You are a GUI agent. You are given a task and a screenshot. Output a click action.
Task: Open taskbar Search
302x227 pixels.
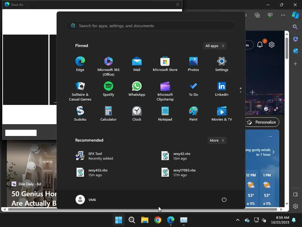point(132,220)
